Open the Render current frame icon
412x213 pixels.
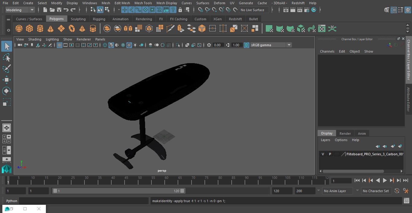(293, 10)
